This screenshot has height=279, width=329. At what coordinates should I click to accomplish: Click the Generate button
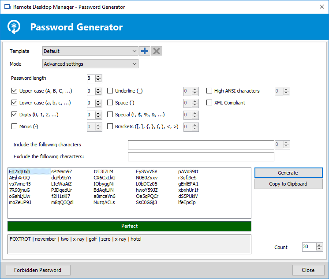tap(288, 173)
